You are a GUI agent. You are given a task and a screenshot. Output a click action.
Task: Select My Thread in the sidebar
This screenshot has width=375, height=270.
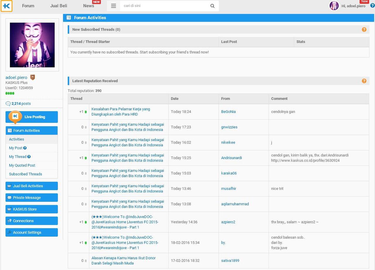point(18,157)
